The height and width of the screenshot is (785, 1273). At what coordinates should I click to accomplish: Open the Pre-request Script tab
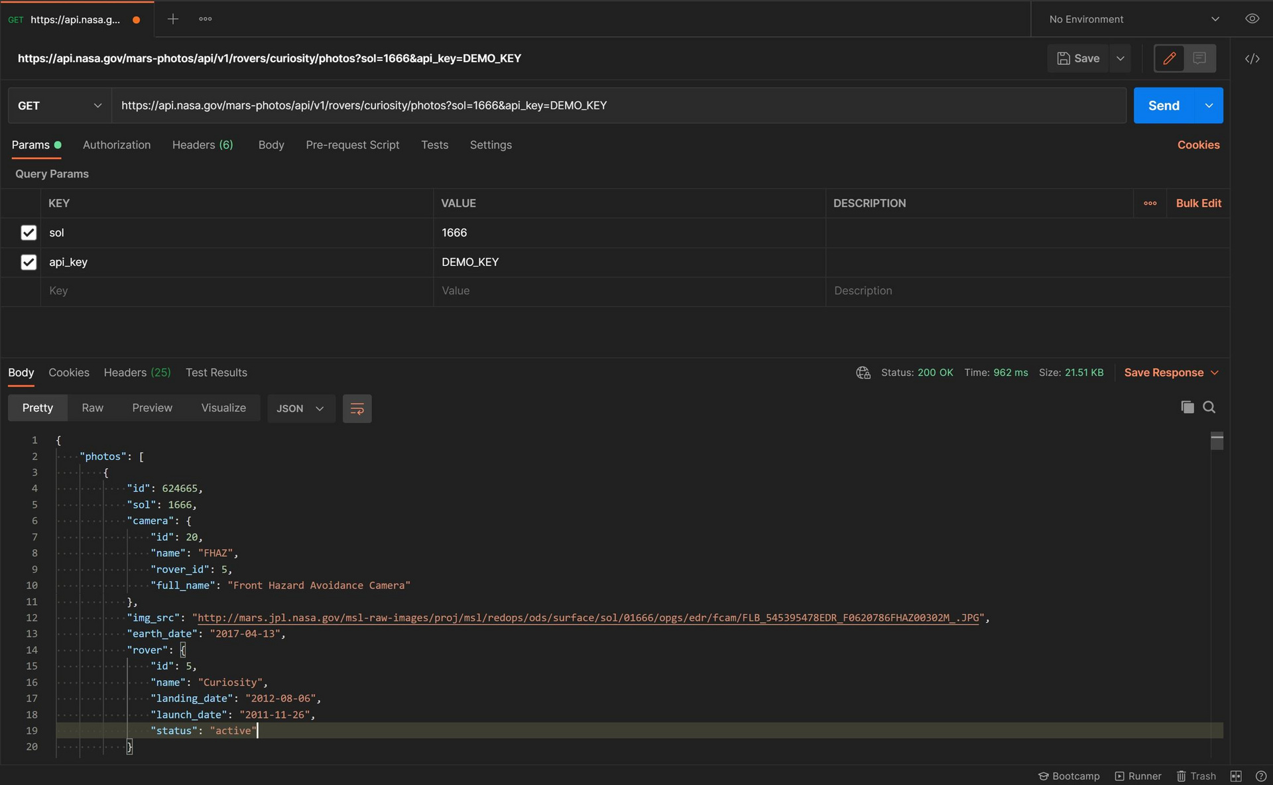point(353,145)
